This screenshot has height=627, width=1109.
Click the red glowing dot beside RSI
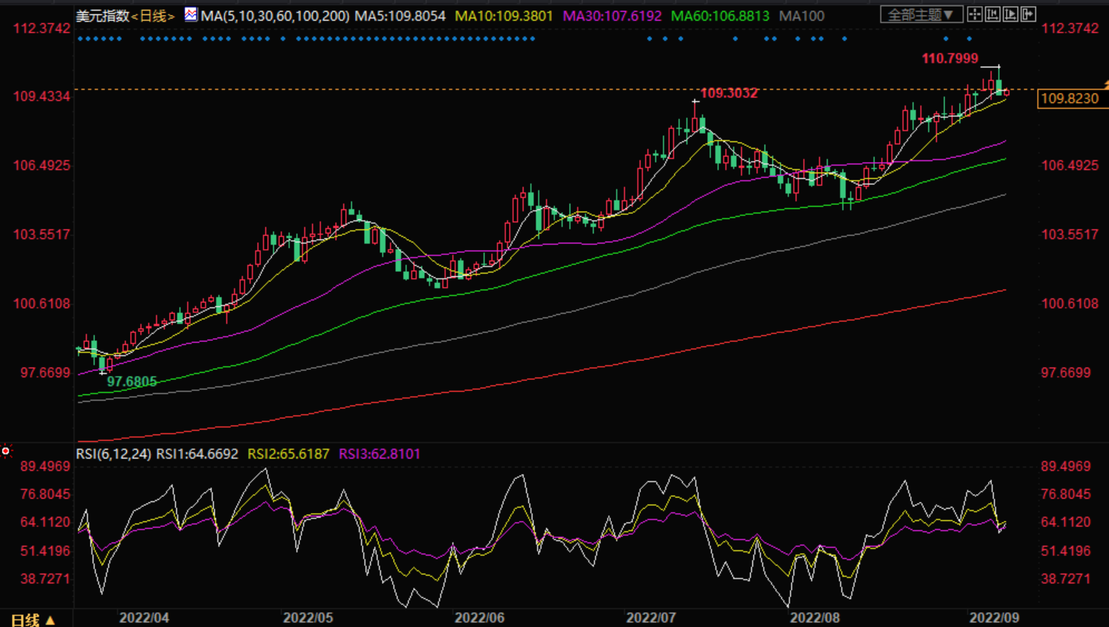(x=6, y=451)
